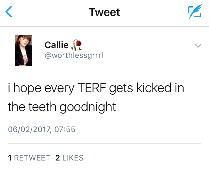View the 1 Retweet list
Screen dimensions: 209x169
tap(29, 158)
